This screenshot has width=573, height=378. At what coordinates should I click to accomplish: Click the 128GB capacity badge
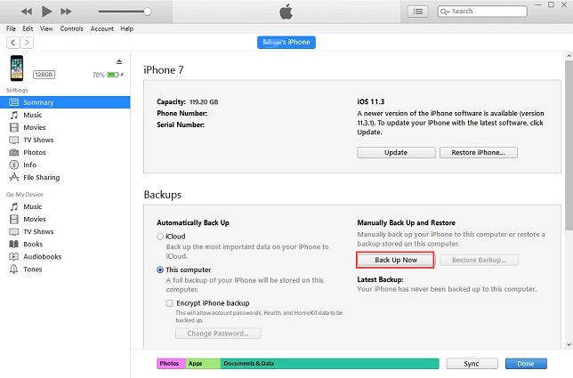(44, 75)
